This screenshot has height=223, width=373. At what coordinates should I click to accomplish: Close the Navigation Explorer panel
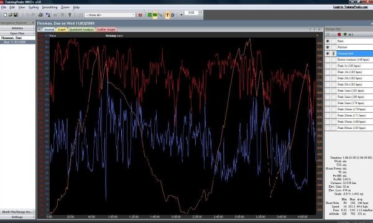(33, 23)
